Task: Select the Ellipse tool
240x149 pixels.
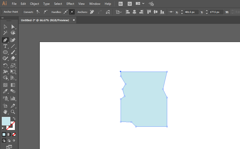Action: 5,52
